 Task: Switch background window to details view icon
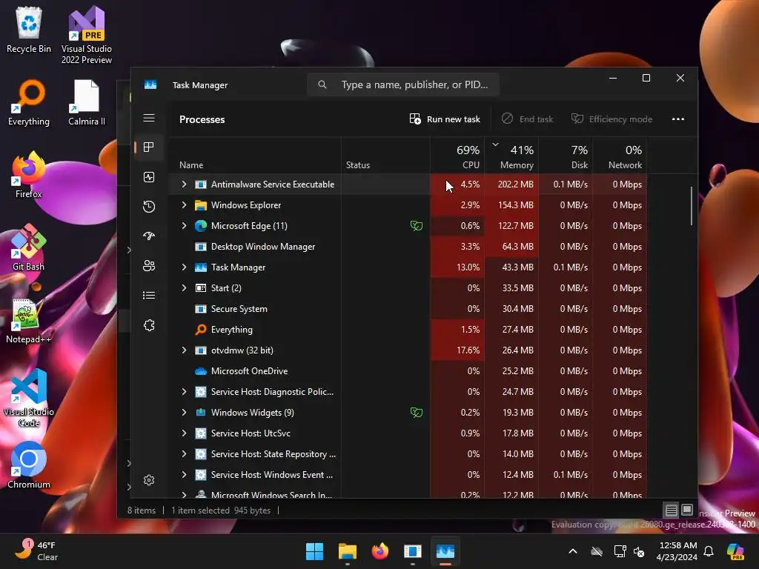point(671,510)
